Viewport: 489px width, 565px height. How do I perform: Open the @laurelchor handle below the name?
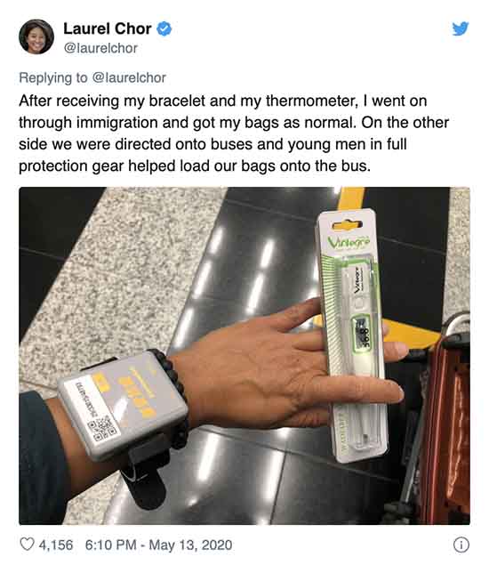100,48
